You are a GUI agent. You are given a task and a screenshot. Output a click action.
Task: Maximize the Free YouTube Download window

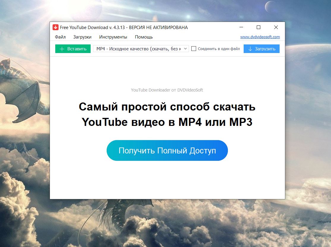(259, 27)
